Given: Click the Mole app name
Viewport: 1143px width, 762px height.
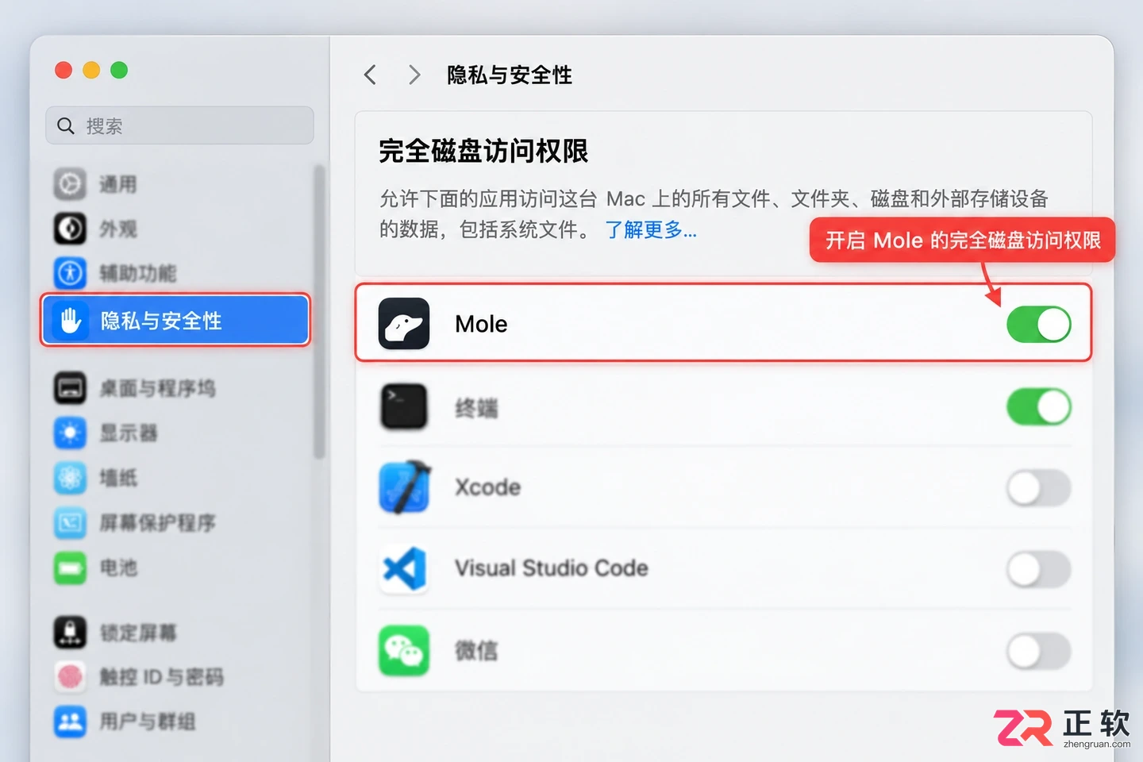Looking at the screenshot, I should [x=481, y=324].
